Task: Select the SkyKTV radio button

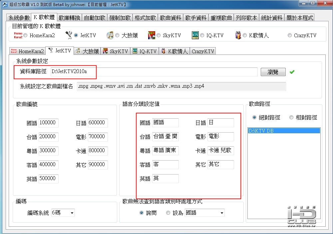Action: click(x=159, y=35)
